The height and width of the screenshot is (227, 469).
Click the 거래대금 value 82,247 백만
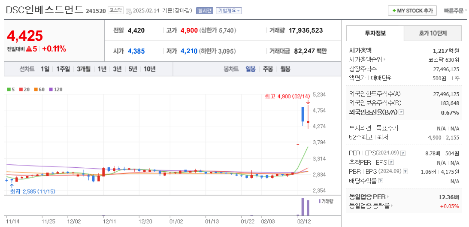[x=311, y=51]
